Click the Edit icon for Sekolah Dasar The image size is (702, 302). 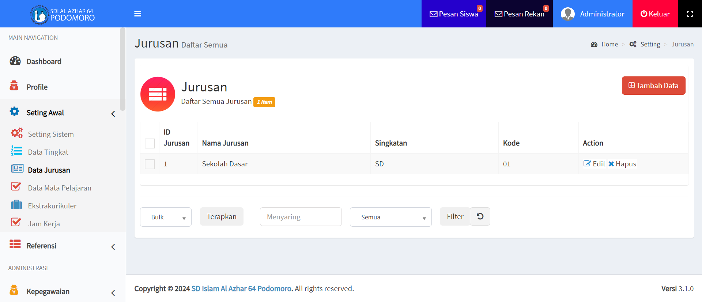click(587, 164)
